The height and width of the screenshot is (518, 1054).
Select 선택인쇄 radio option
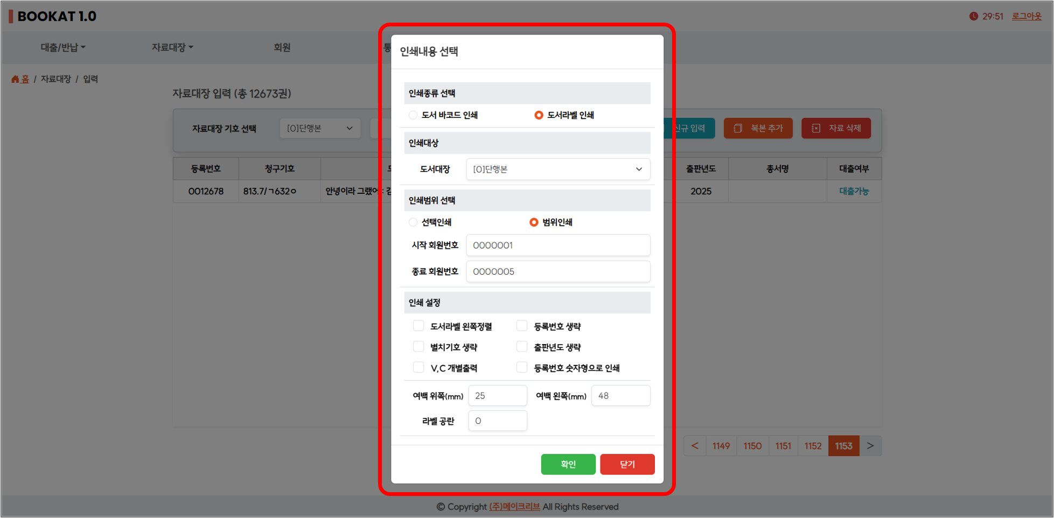413,222
